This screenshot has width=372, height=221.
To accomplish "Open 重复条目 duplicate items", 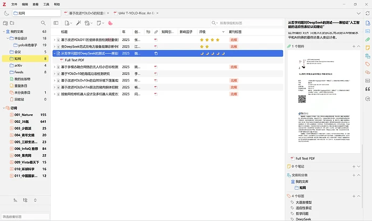I will click(25, 86).
